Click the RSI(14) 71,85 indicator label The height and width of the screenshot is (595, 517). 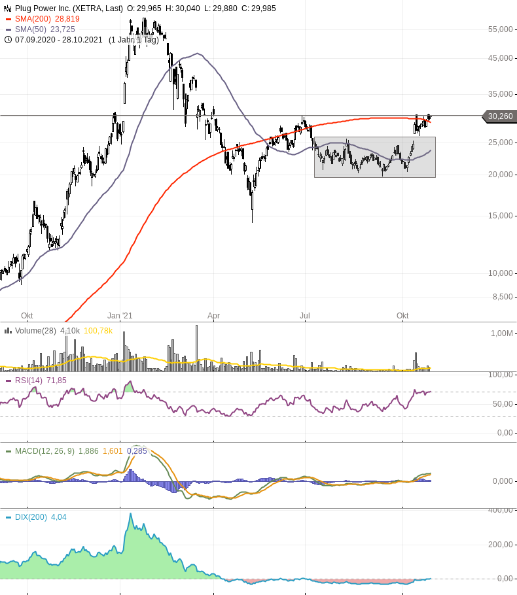pos(41,381)
